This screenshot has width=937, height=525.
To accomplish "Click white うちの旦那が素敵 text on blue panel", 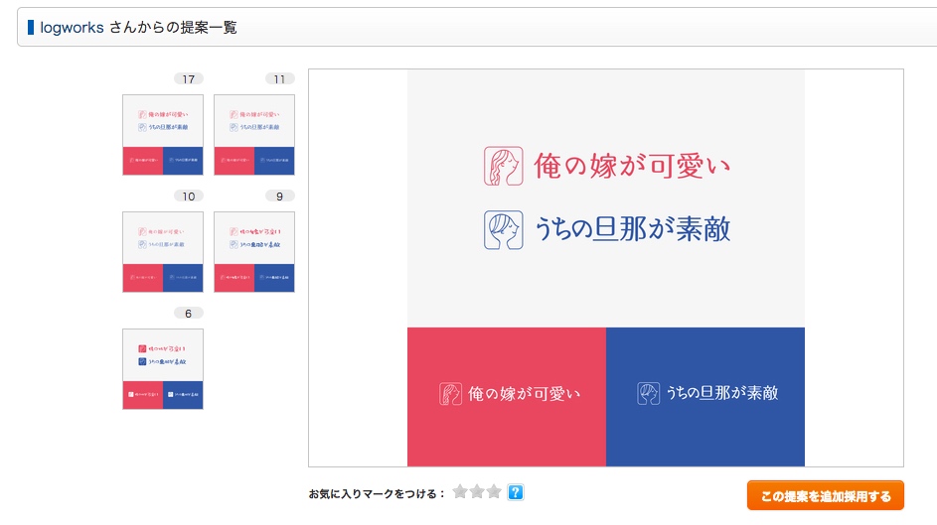I will click(721, 393).
